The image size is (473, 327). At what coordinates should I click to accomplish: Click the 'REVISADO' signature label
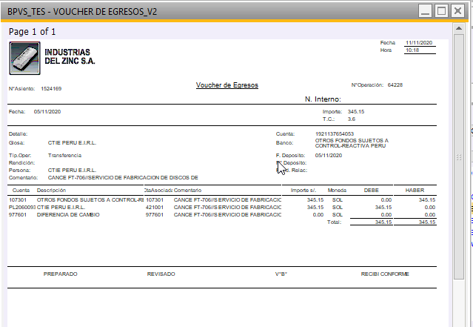(x=161, y=274)
